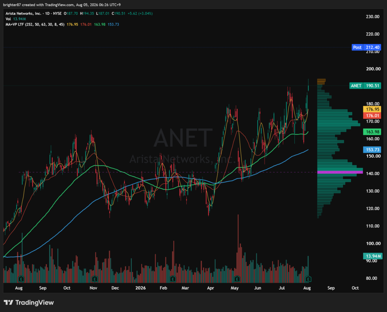Screen dimensions: 387x312
Task: Click the latest earnings E marker under the last volume bar
Action: (308, 279)
